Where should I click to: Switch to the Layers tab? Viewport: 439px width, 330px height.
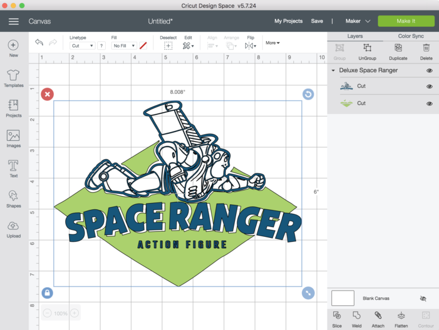pos(355,36)
